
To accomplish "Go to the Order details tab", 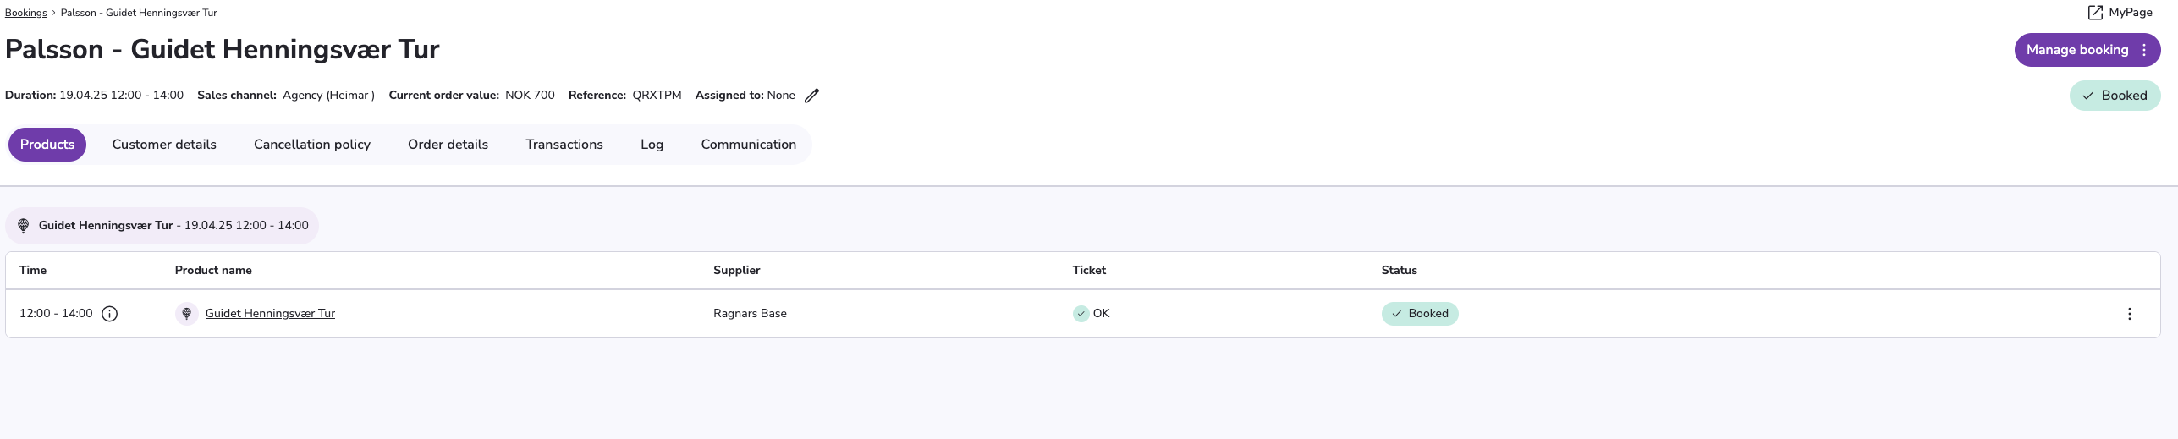I will click(448, 145).
